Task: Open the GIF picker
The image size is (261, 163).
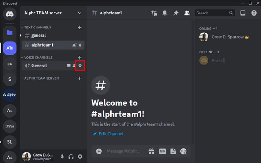Action: (x=162, y=151)
